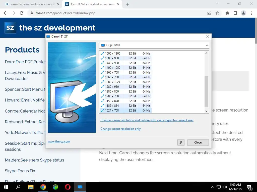Open Chrome three-dot menu

point(251,13)
